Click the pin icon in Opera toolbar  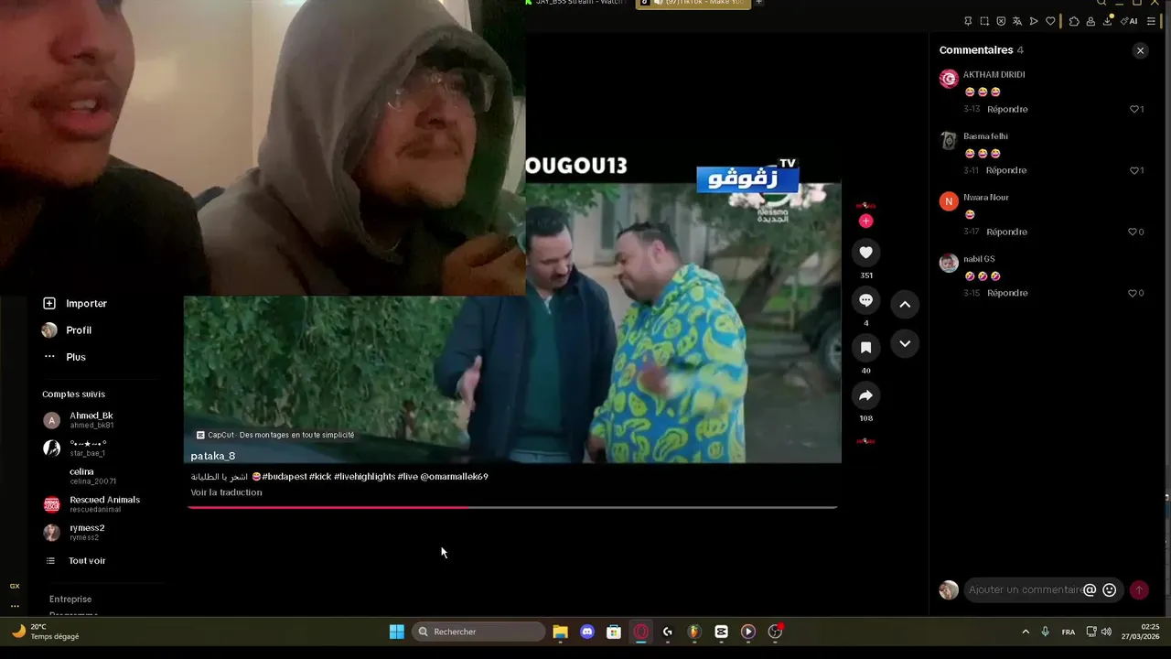click(x=968, y=21)
